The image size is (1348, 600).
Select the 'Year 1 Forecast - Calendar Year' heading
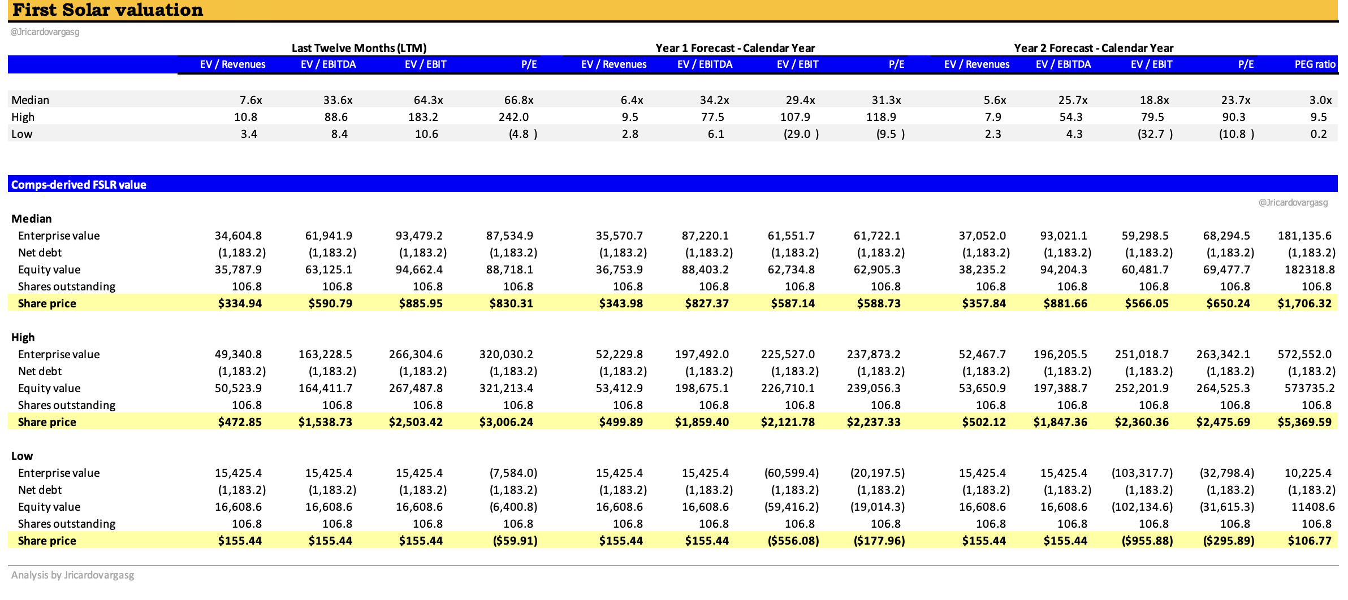click(735, 48)
